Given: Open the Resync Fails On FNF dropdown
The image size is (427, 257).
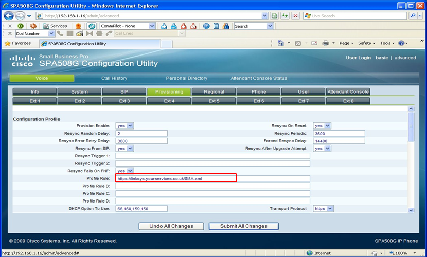Looking at the screenshot, I should click(x=124, y=171).
